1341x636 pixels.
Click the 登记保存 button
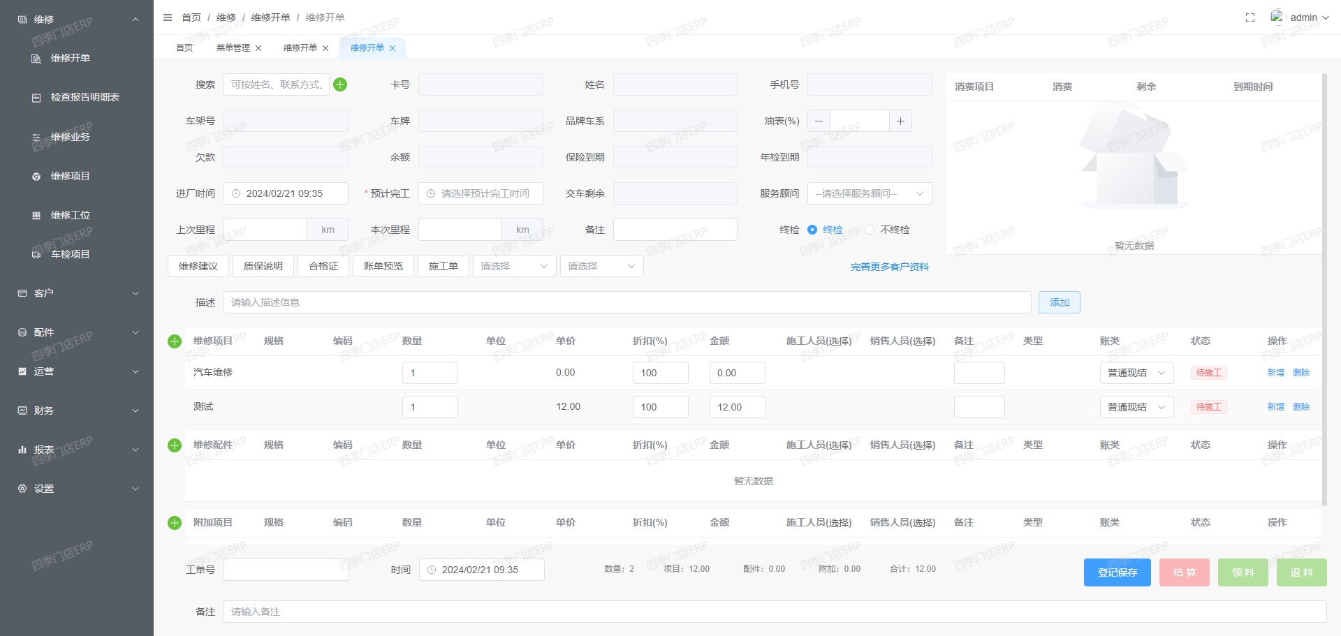(x=1117, y=572)
